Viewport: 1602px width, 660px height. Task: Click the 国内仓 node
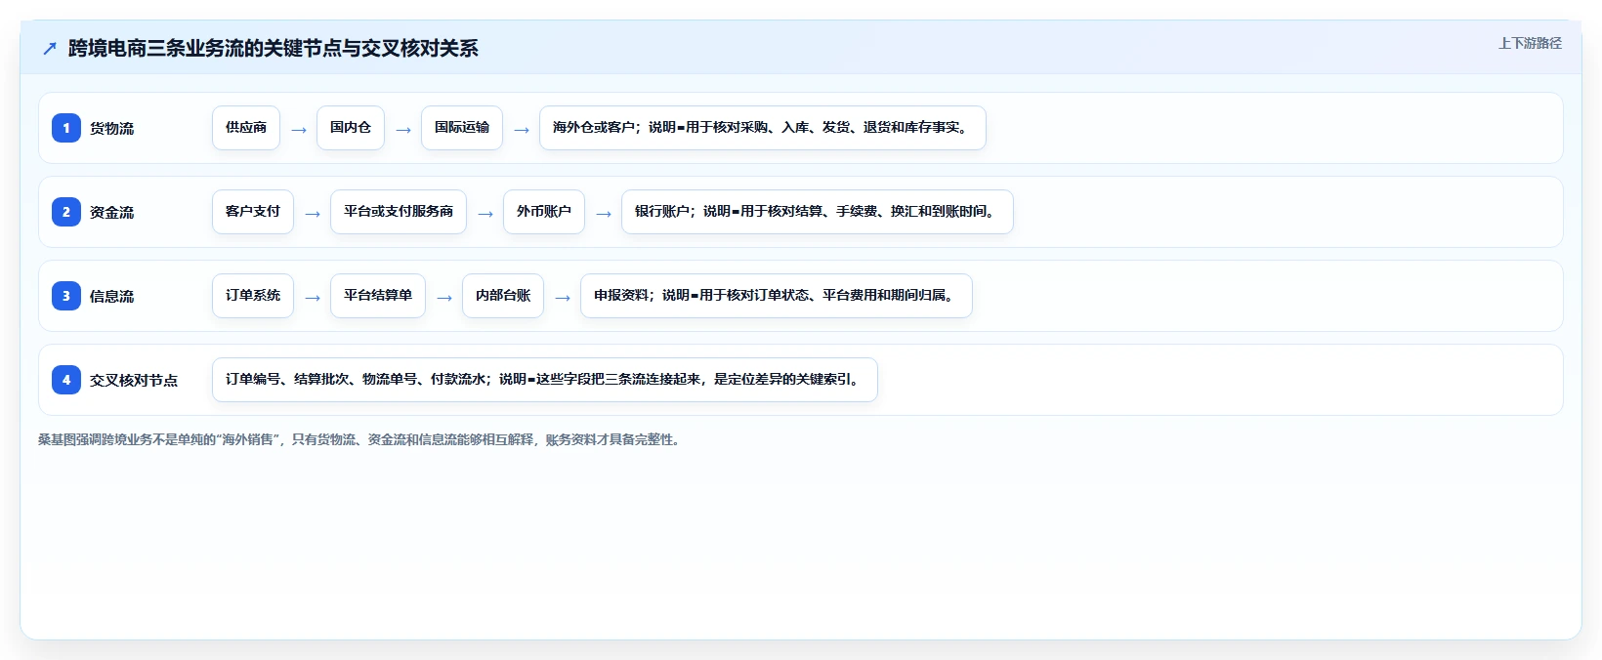click(351, 128)
